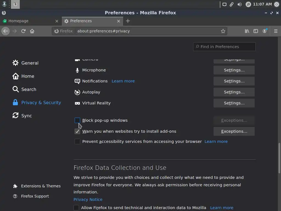This screenshot has width=281, height=211.
Task: Go back to previous page
Action: [x=5, y=31]
